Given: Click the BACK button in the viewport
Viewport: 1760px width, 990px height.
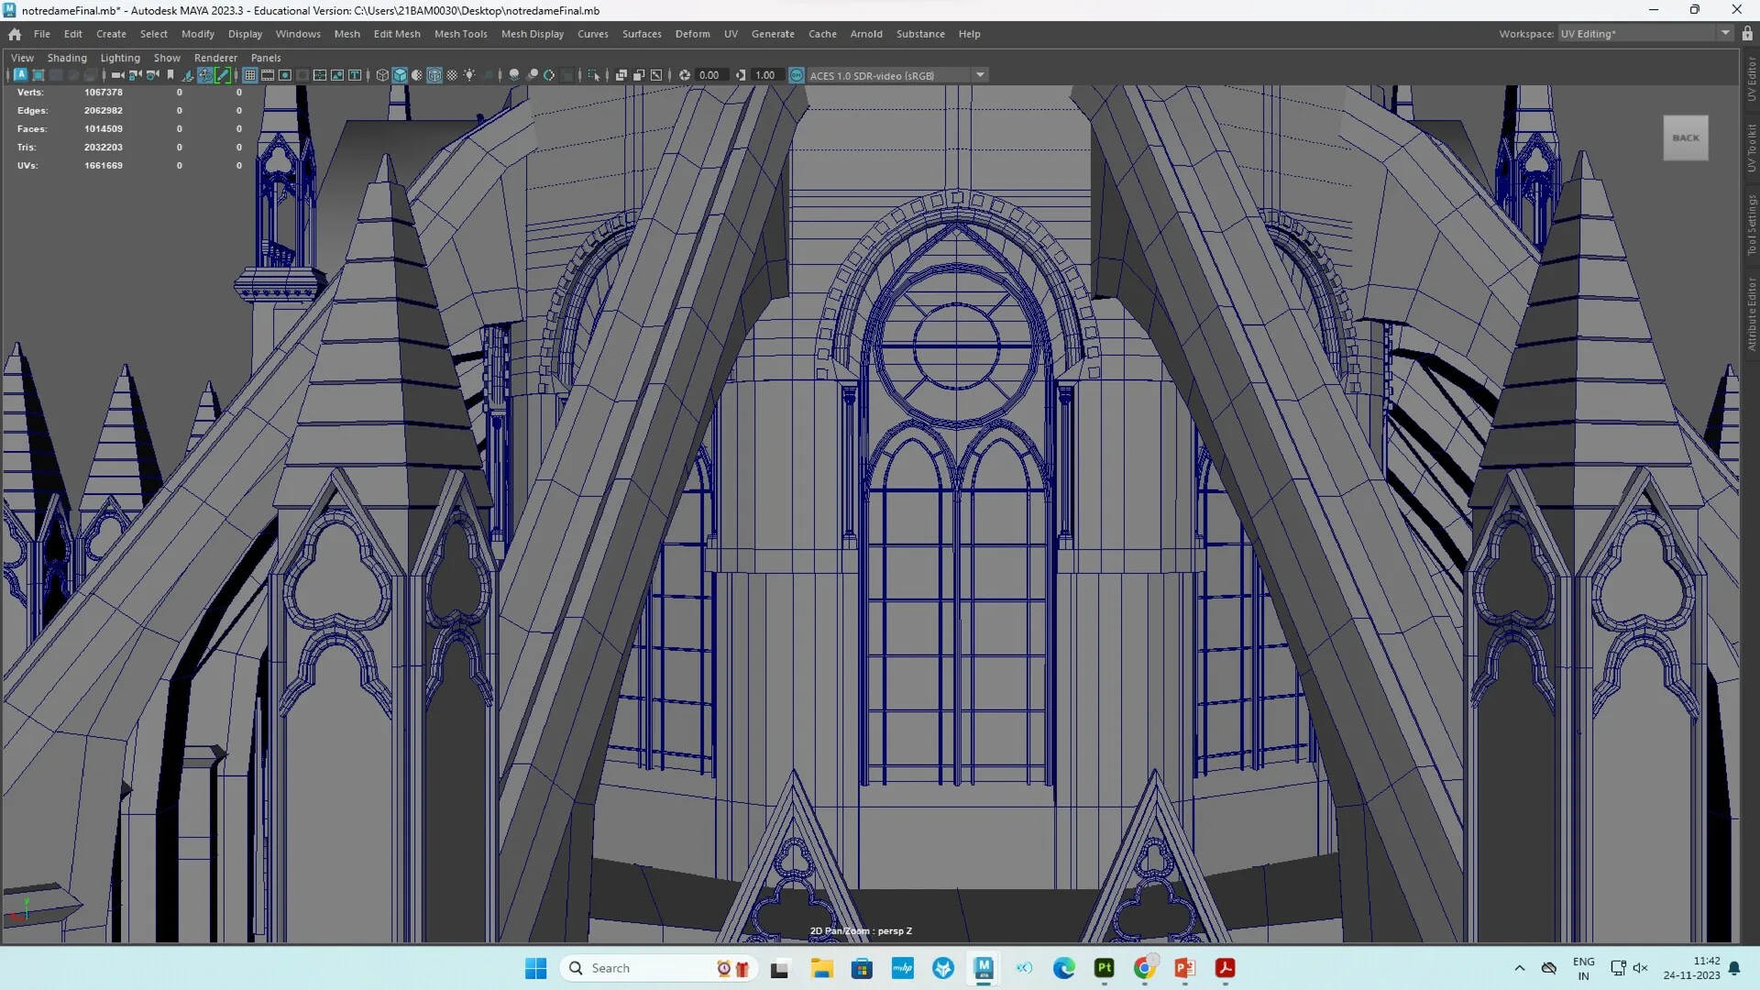Looking at the screenshot, I should pos(1686,137).
